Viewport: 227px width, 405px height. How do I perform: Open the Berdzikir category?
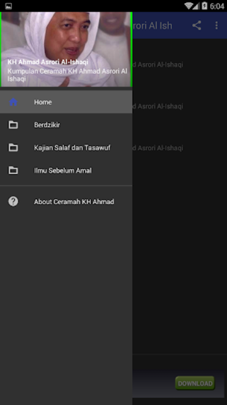pos(66,125)
